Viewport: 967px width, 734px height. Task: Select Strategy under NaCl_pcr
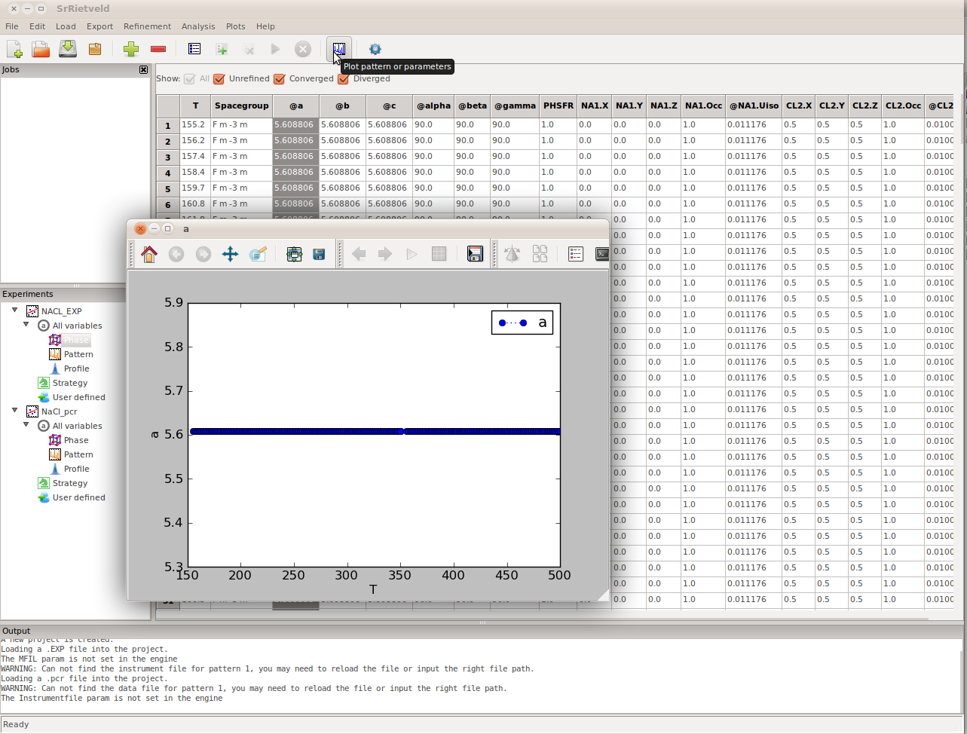[70, 483]
